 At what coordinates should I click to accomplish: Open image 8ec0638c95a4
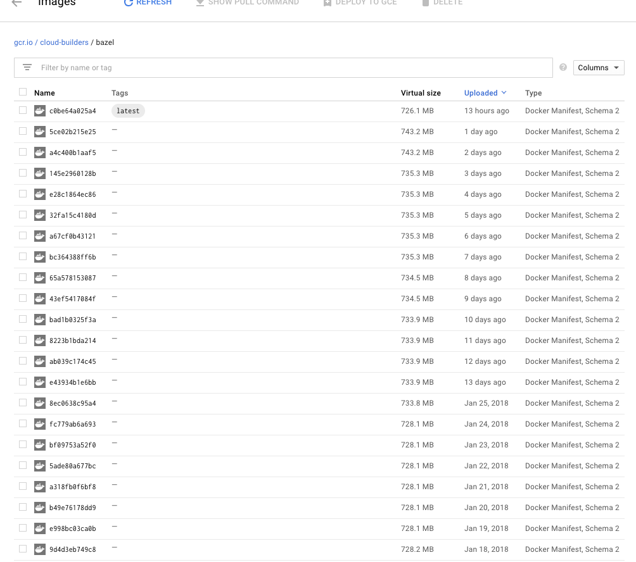(x=73, y=403)
